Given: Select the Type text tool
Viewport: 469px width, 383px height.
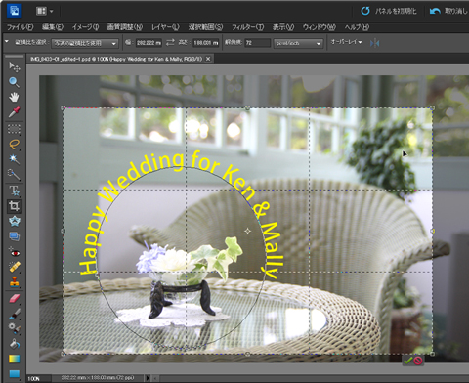Looking at the screenshot, I should point(14,191).
